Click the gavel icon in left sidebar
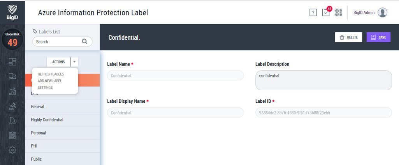The image size is (399, 165). click(12, 105)
